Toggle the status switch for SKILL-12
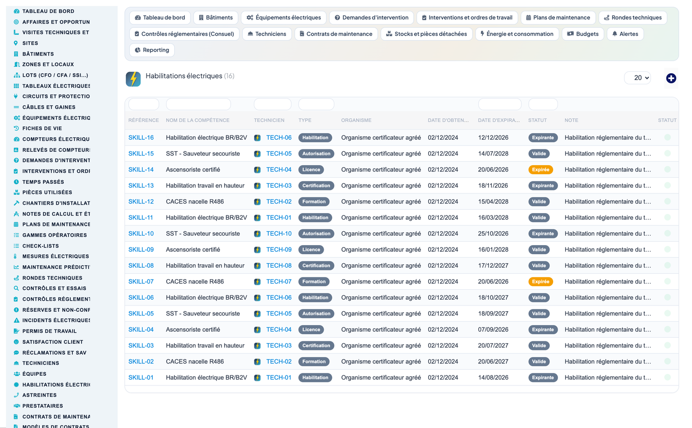The height and width of the screenshot is (428, 692). 667,202
